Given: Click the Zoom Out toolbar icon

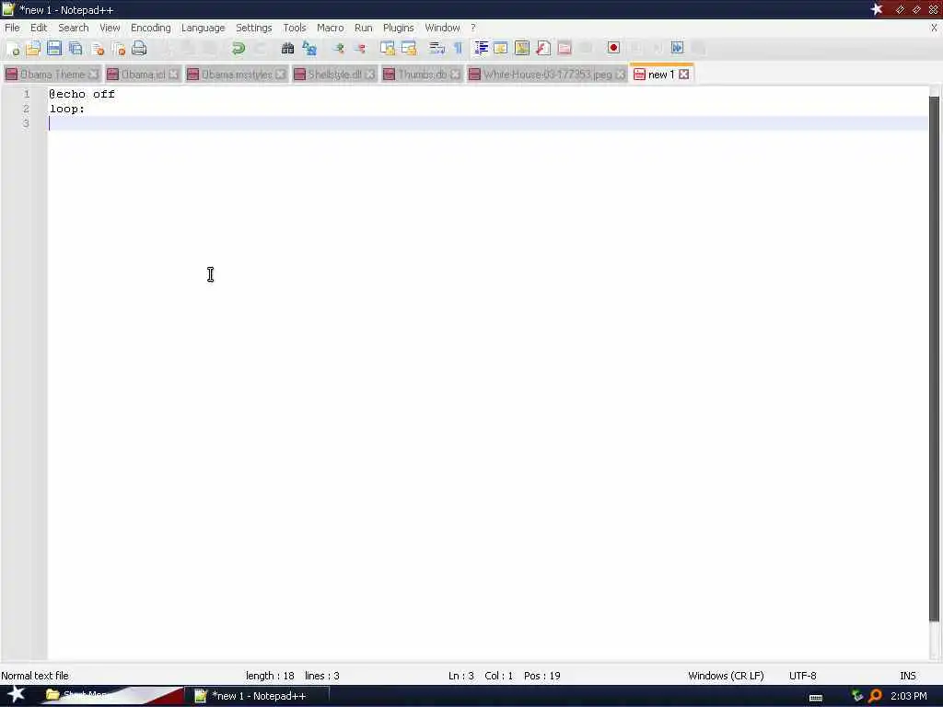Looking at the screenshot, I should (x=360, y=49).
